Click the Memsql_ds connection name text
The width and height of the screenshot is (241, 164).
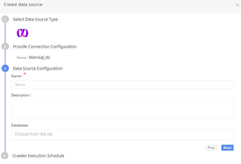tap(39, 57)
